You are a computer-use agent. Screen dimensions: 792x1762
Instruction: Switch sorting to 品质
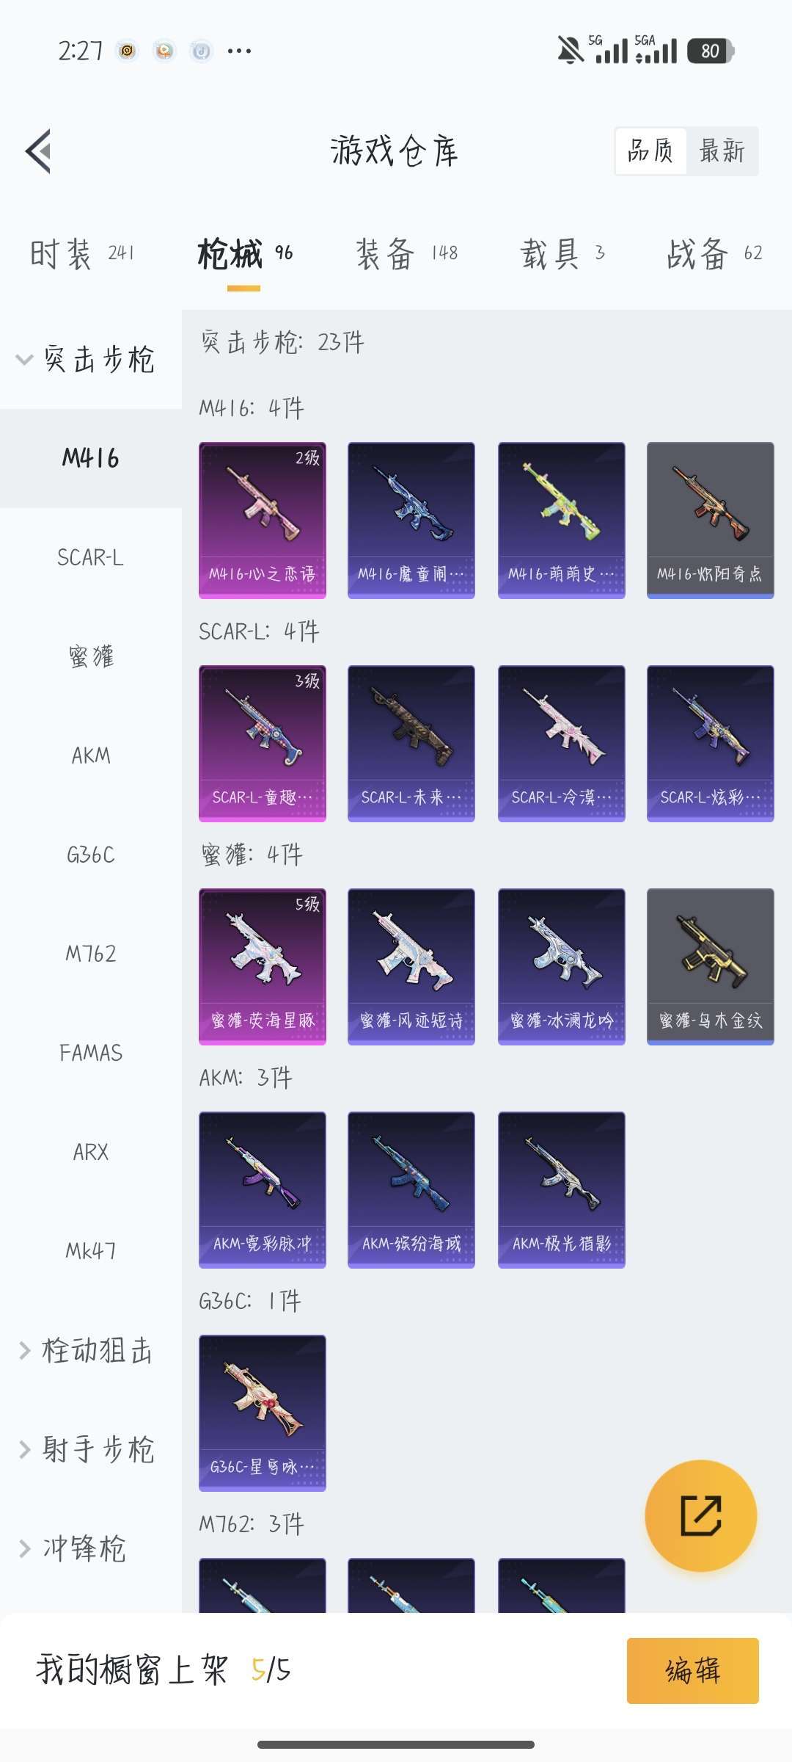coord(650,151)
